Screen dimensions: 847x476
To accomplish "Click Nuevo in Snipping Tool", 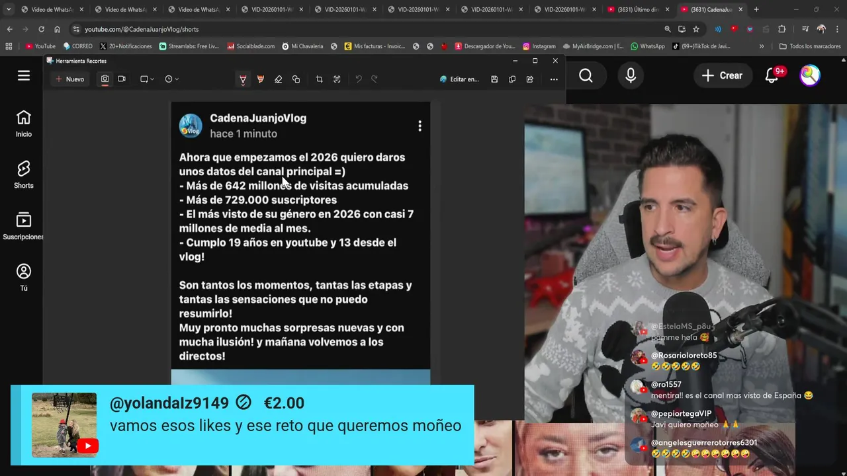I will coord(70,79).
